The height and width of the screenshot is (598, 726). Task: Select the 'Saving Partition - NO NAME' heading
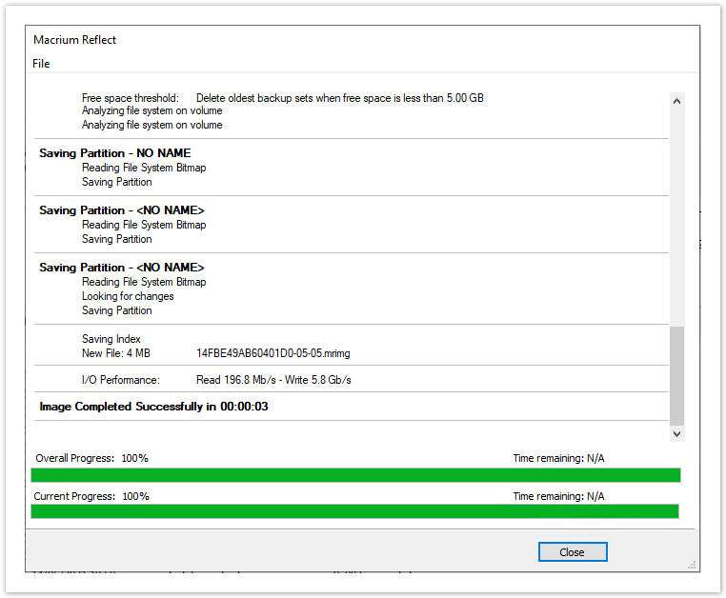tap(115, 153)
